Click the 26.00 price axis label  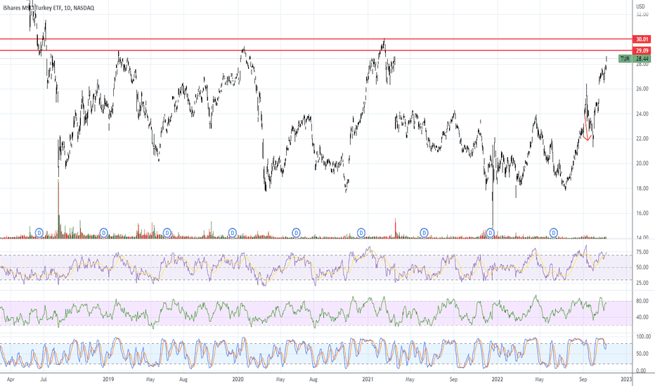click(x=642, y=89)
